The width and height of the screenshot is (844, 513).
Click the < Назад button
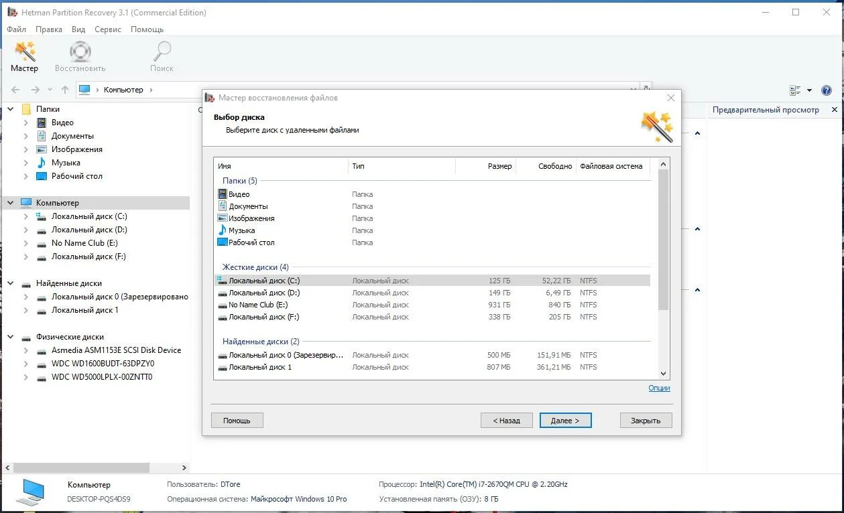[x=507, y=421]
